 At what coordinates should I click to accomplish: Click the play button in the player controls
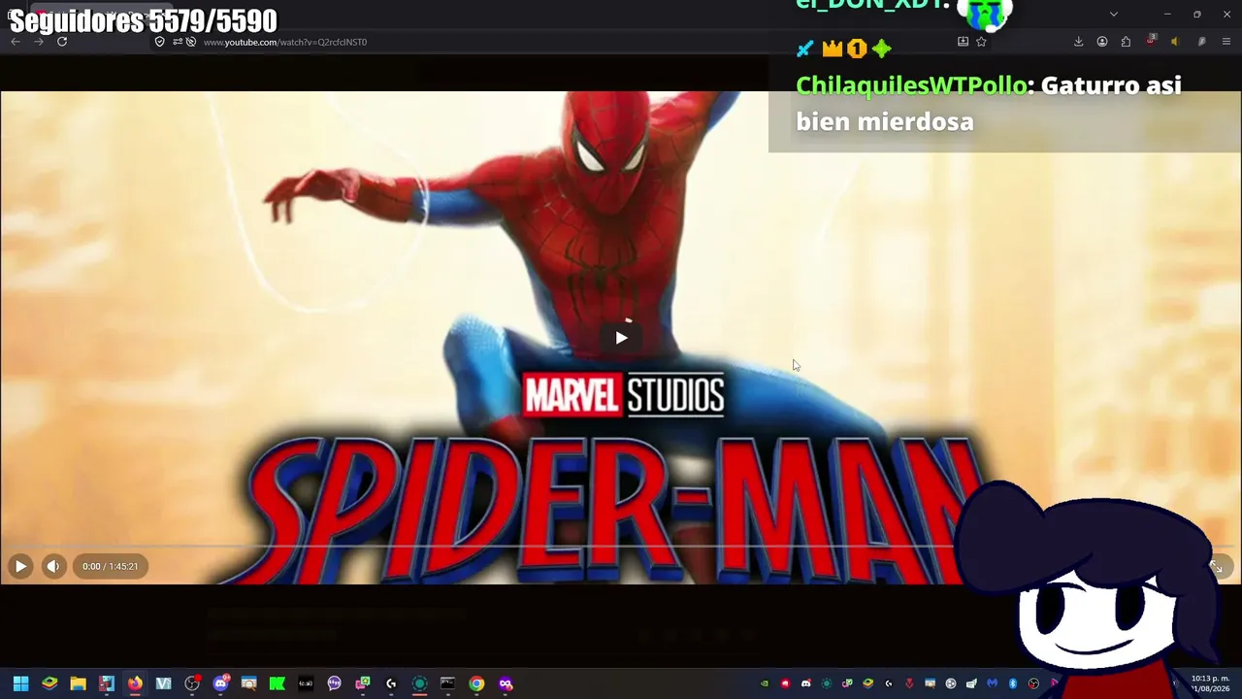[20, 566]
